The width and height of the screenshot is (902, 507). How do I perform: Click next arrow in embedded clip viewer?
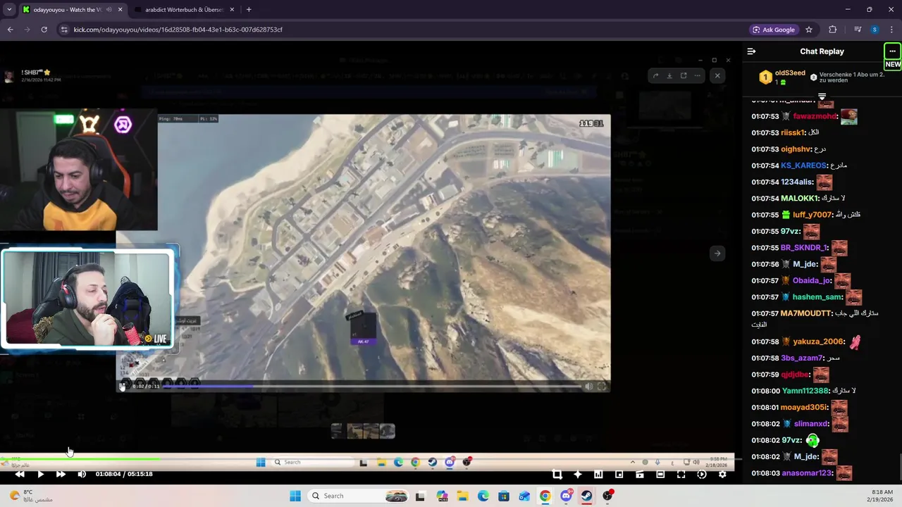coord(717,254)
